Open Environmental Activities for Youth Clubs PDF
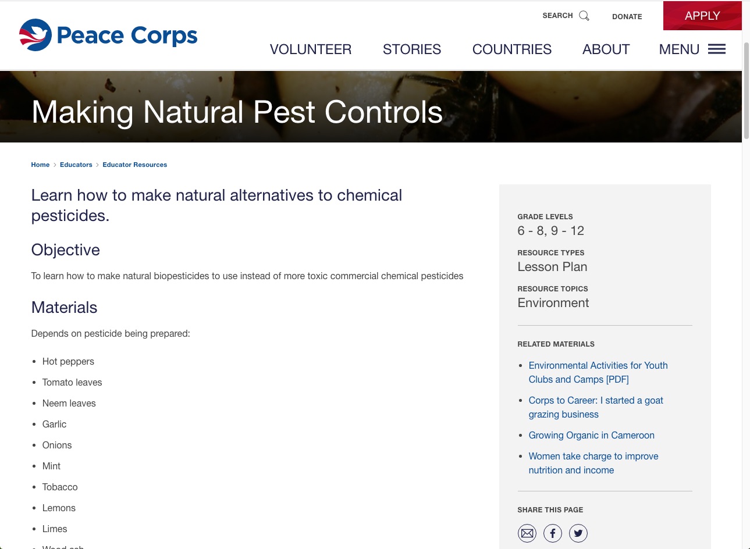The width and height of the screenshot is (750, 549). (x=598, y=372)
